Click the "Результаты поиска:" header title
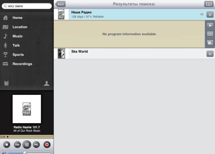This screenshot has width=215, height=154. (x=134, y=4)
